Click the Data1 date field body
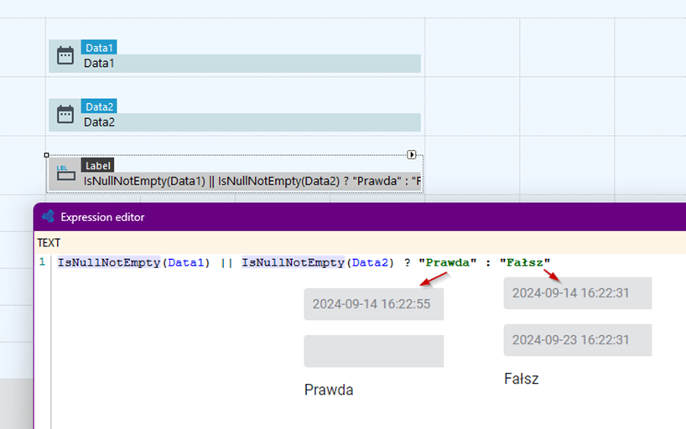The width and height of the screenshot is (686, 429). [x=251, y=64]
